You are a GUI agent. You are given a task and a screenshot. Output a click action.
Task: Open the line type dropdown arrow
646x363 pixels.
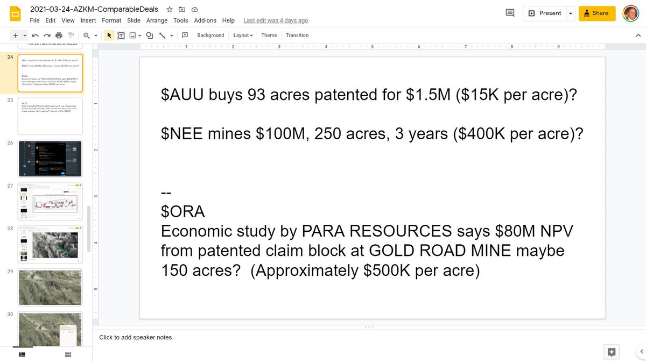(x=172, y=35)
